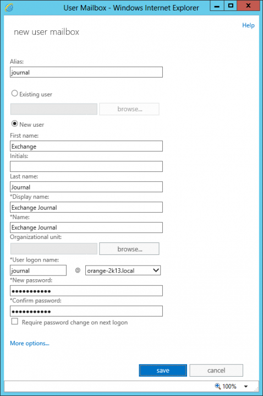Focus the Confirm password field
This screenshot has height=396, width=263.
[x=86, y=311]
